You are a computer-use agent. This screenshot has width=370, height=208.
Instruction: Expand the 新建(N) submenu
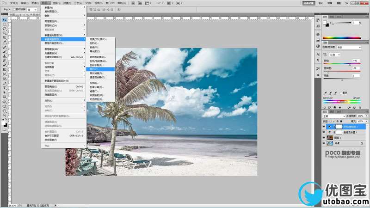(64, 7)
